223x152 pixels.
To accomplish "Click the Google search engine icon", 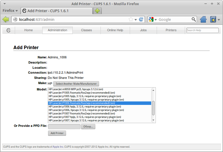I will point(151,19).
